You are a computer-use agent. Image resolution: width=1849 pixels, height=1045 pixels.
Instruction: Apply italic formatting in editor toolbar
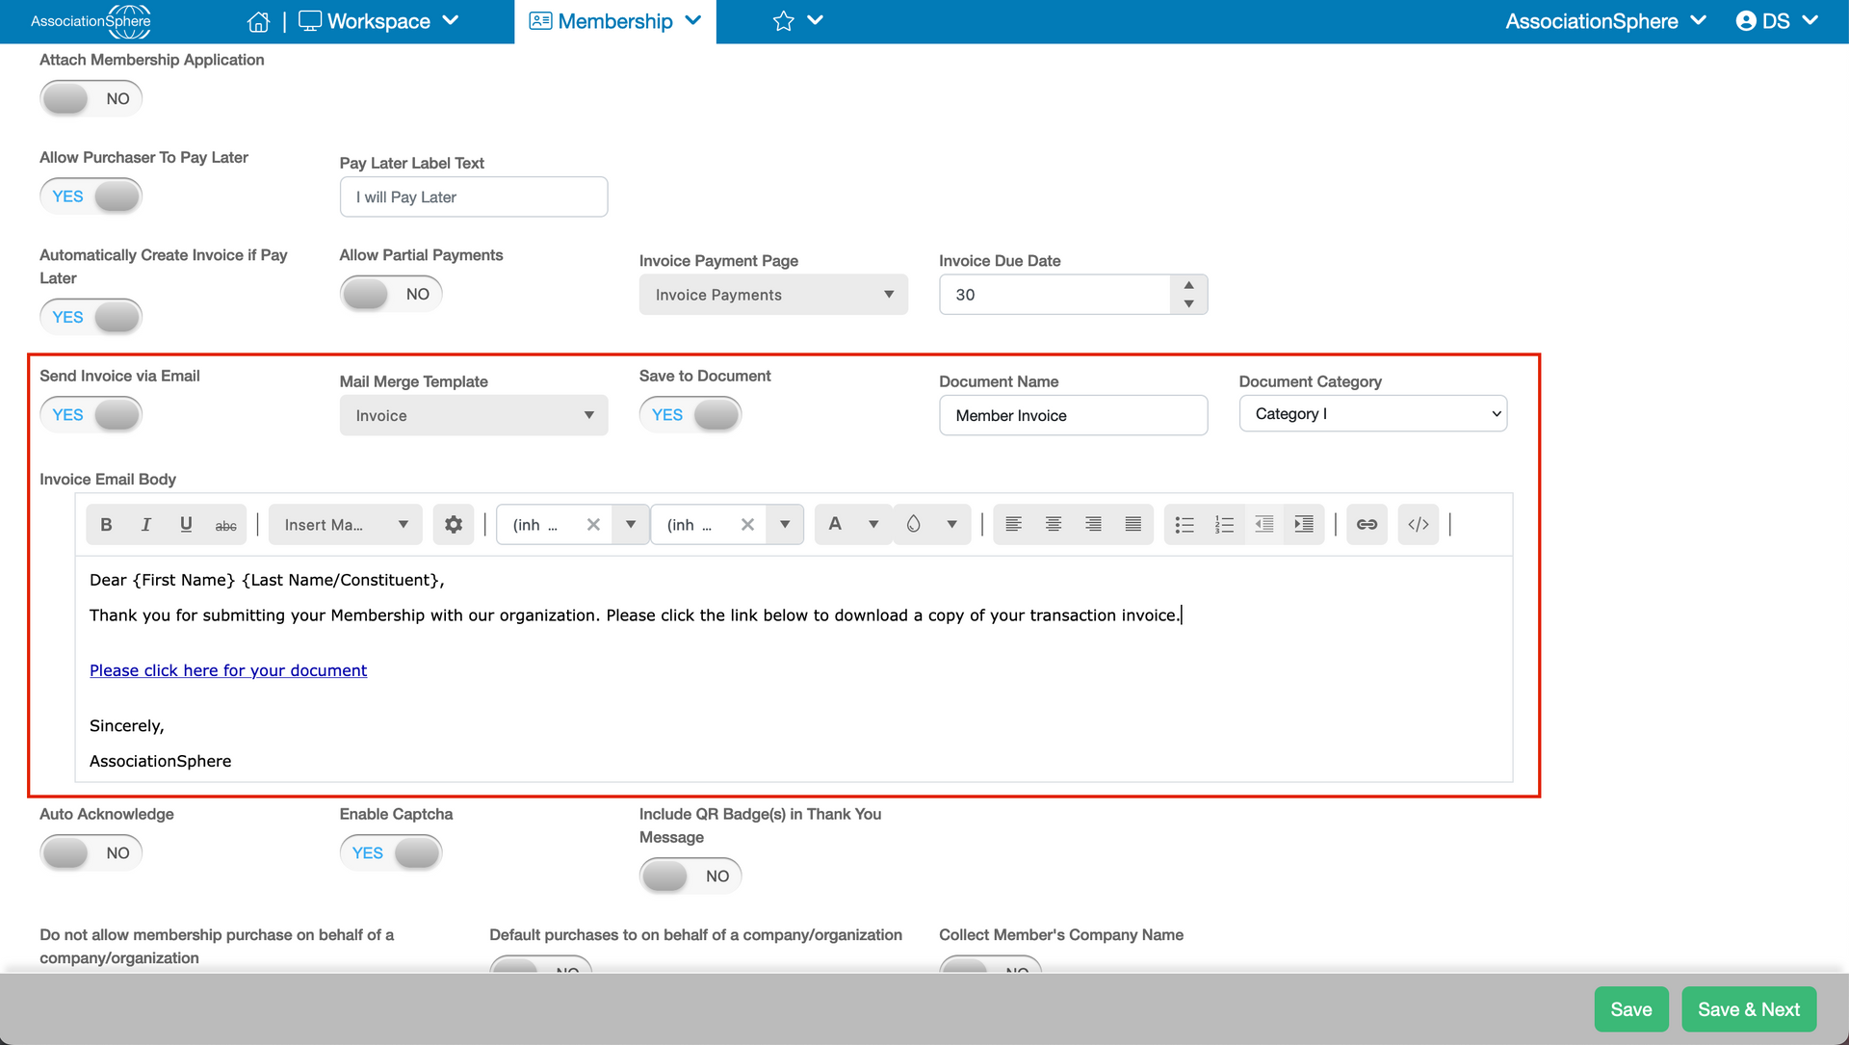[145, 525]
